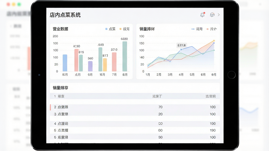Screen dimensions: 269x151
Task: Toggle the orange line legend in line chart
Action: point(211,29)
